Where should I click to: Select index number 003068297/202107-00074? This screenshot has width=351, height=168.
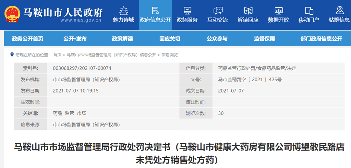(x=82, y=68)
